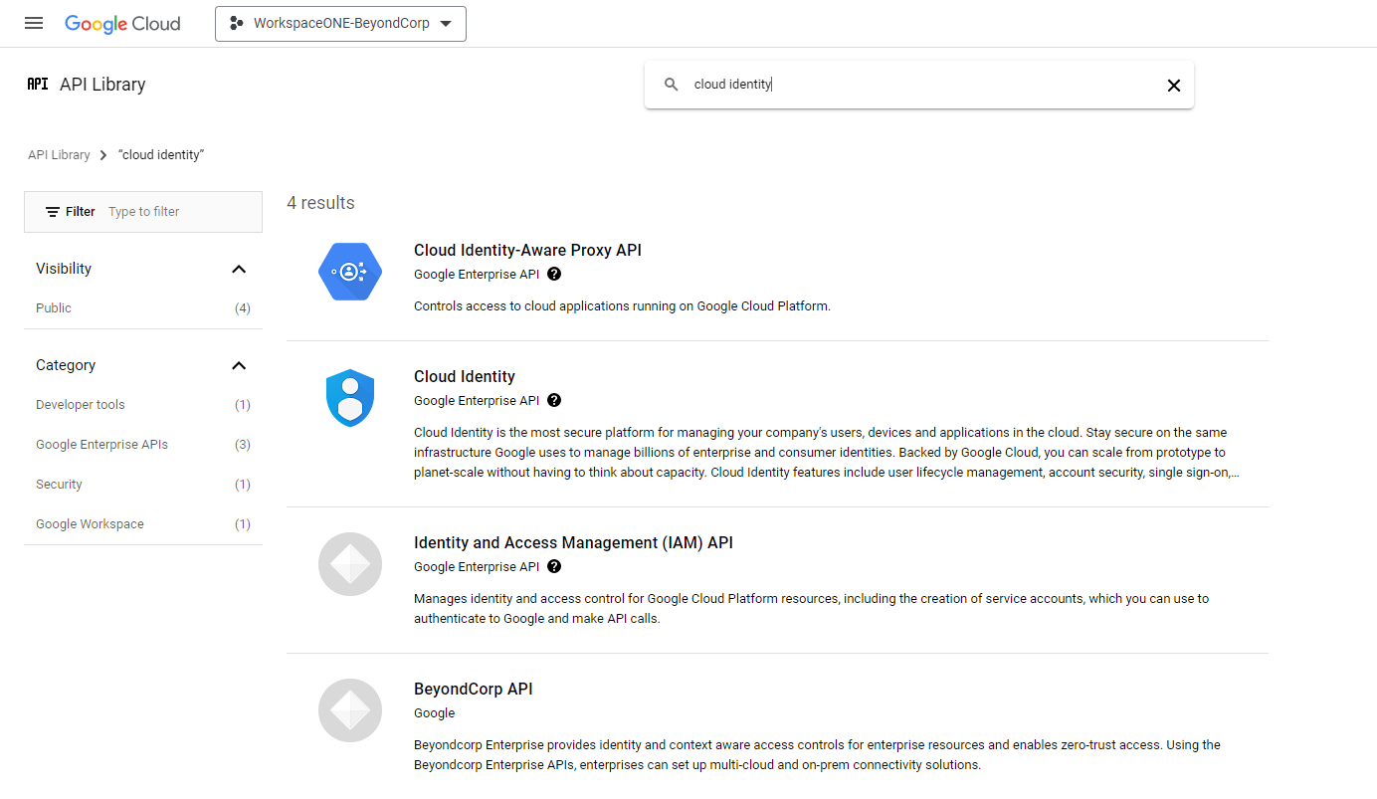1377x799 pixels.
Task: Go to API Library breadcrumb link
Action: click(59, 155)
